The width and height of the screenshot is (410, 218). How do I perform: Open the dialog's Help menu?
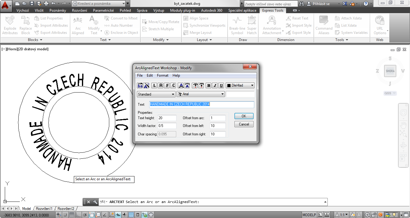coord(176,75)
